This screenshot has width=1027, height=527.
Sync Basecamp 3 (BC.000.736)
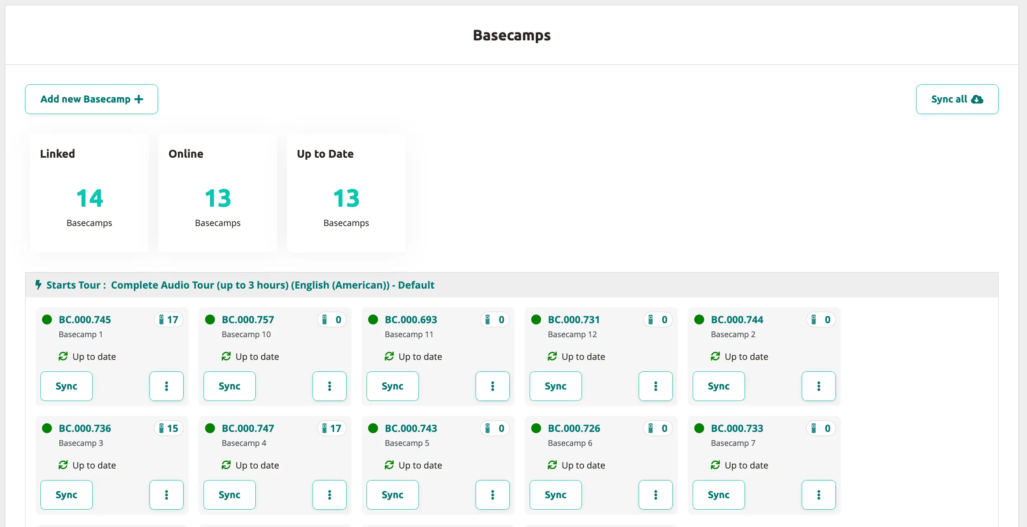(66, 495)
